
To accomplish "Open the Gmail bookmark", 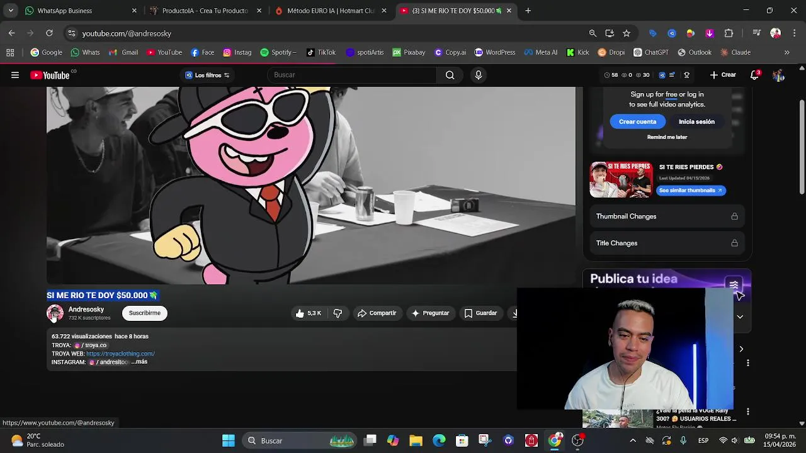I will pyautogui.click(x=123, y=52).
